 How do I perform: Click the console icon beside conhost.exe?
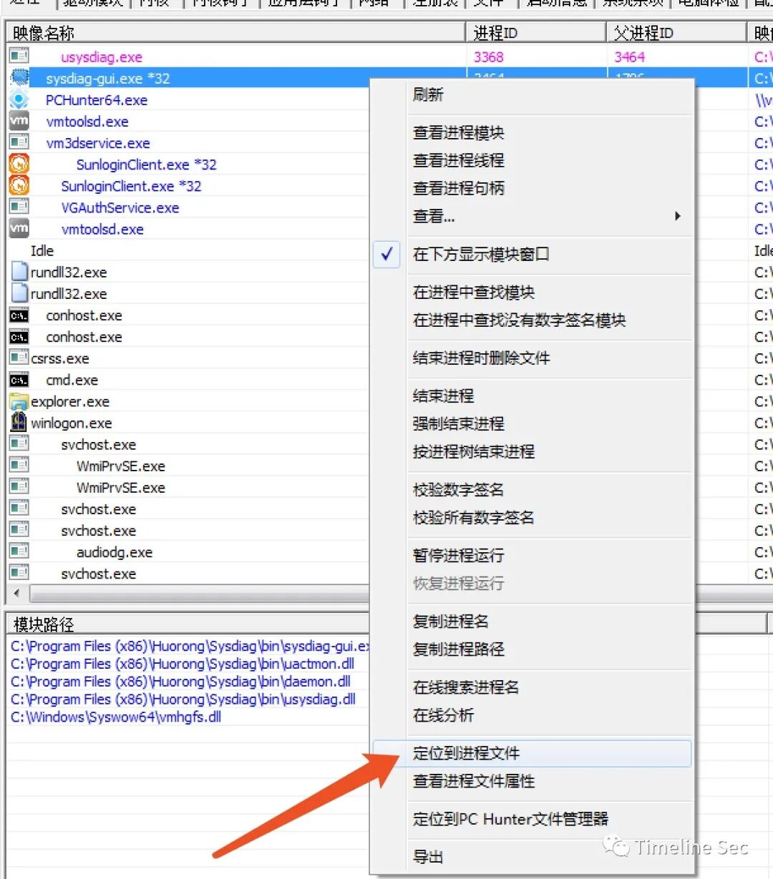coord(18,315)
